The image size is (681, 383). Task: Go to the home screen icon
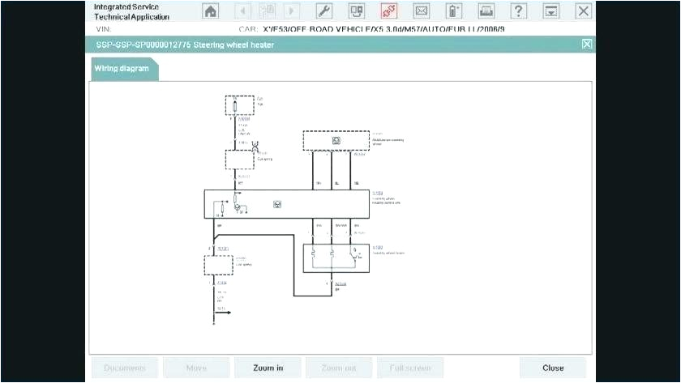211,11
